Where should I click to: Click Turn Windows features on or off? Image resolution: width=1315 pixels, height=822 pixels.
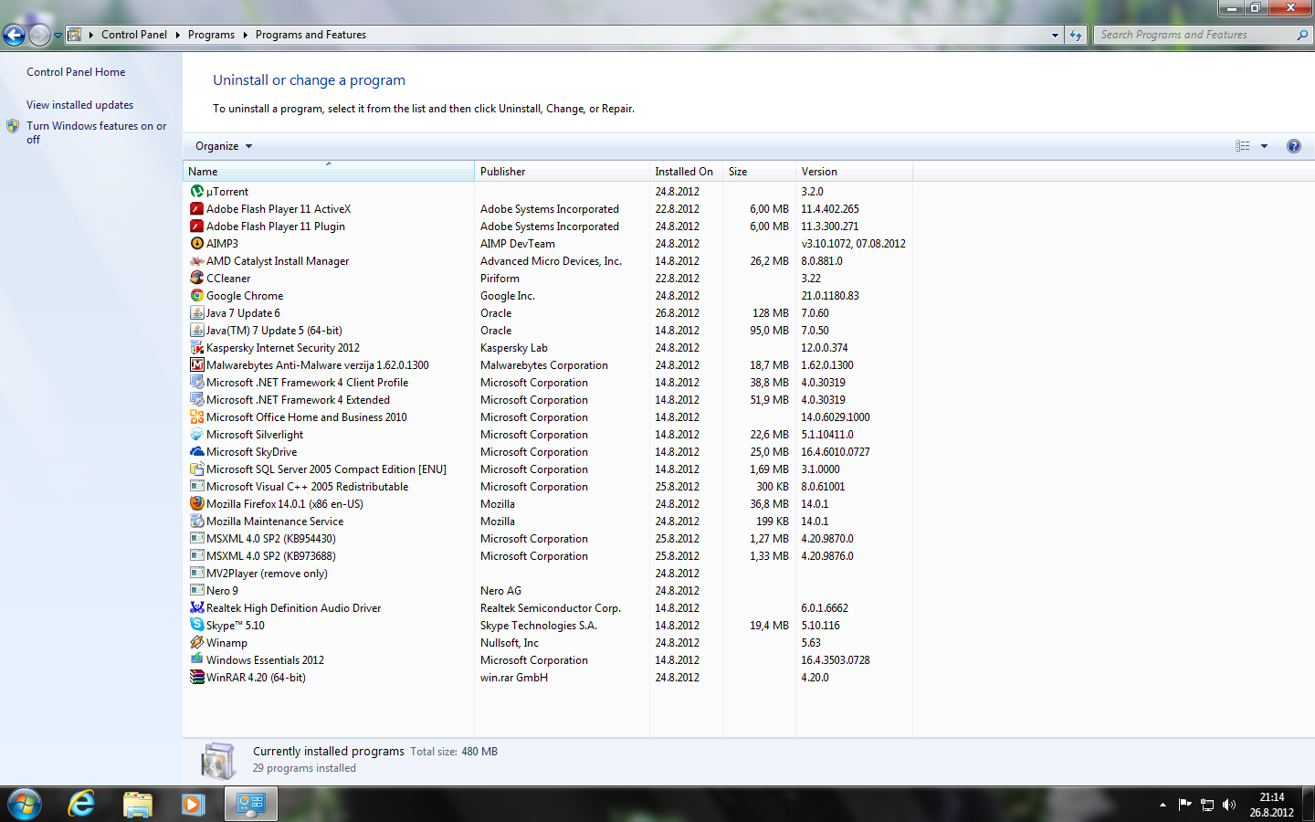96,132
